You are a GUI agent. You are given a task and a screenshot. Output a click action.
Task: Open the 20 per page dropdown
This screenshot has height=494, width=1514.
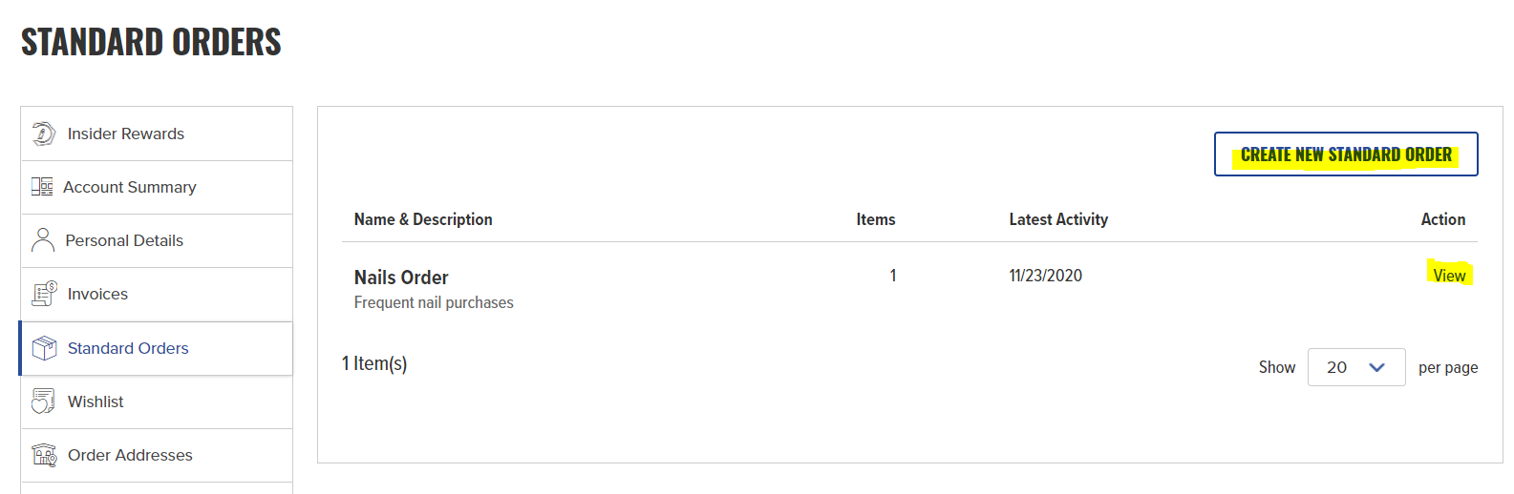point(1356,367)
